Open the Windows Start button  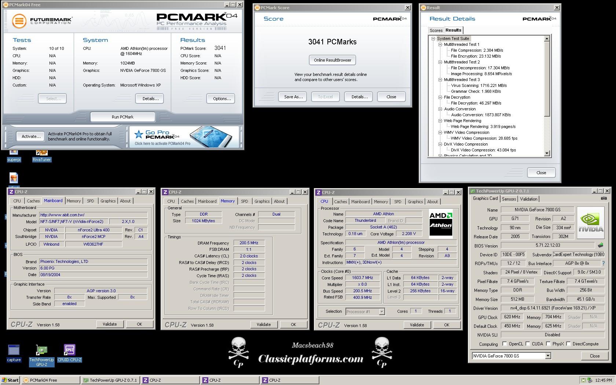pos(10,380)
